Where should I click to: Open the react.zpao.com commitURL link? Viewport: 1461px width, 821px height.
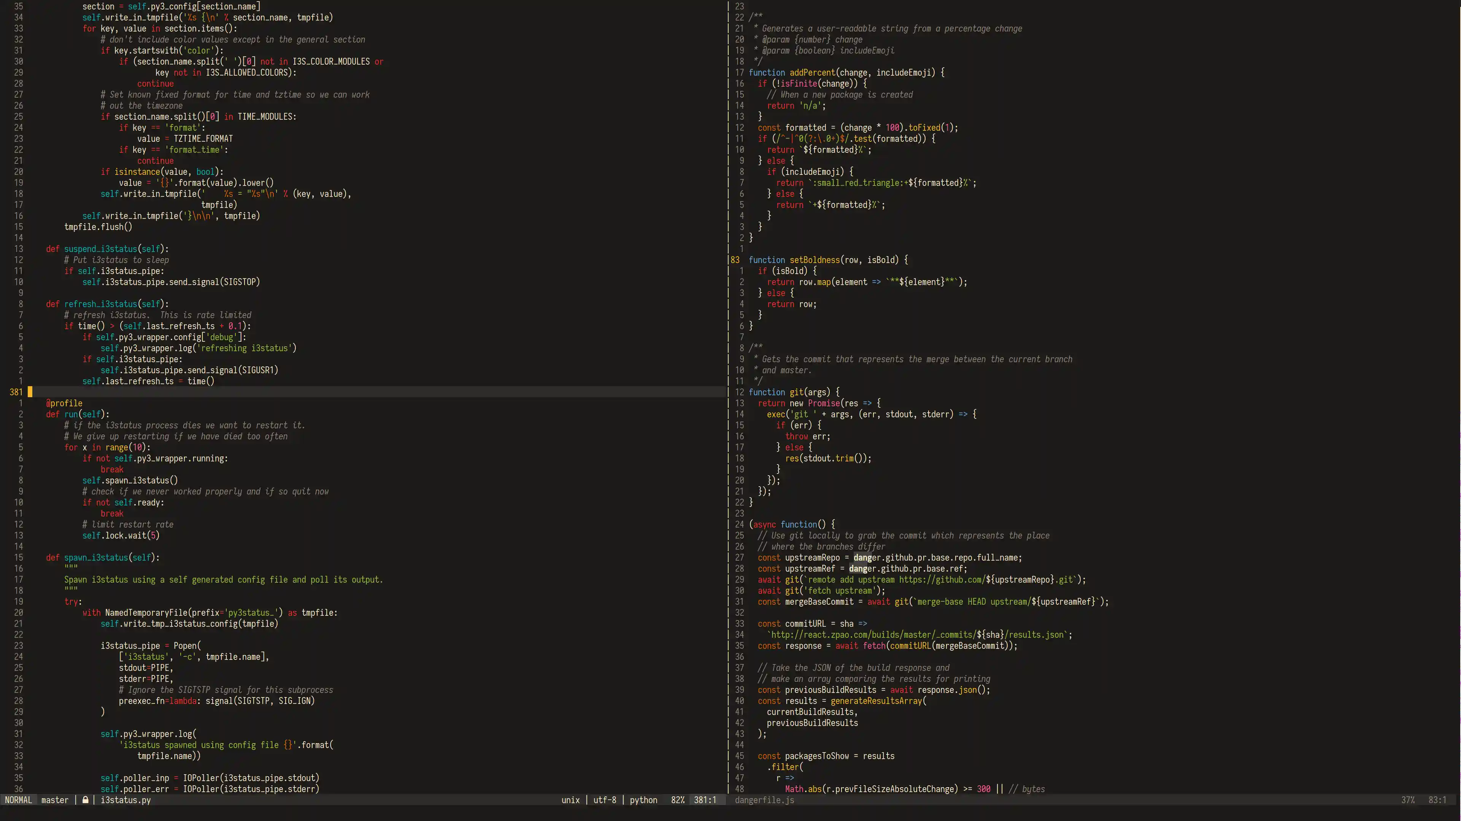point(919,634)
